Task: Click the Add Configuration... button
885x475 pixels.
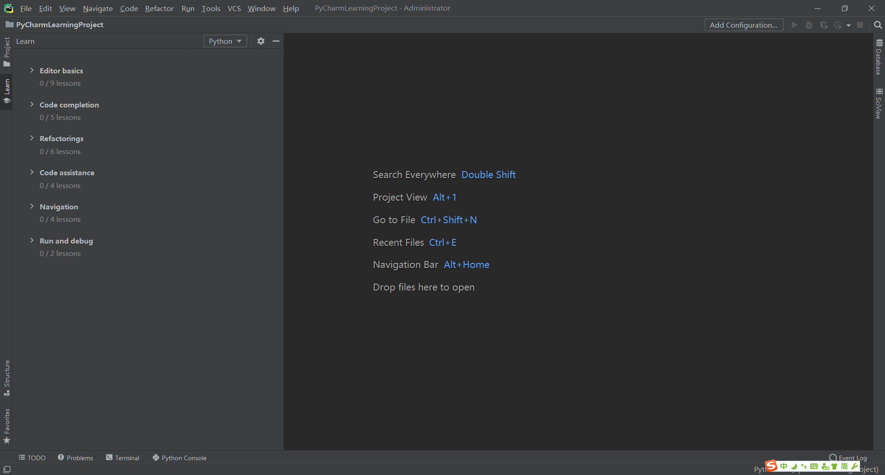Action: (x=743, y=25)
